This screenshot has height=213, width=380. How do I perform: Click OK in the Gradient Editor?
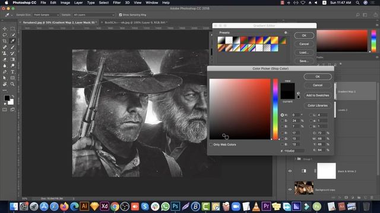(304, 35)
